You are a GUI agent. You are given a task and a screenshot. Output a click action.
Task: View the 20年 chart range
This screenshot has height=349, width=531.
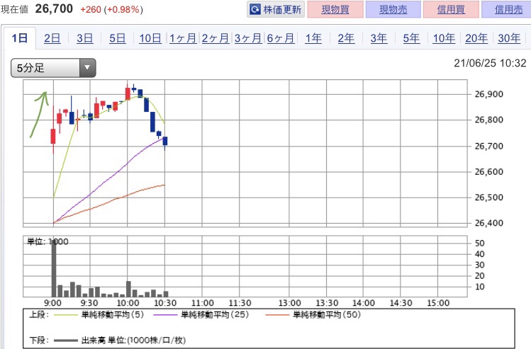[476, 38]
